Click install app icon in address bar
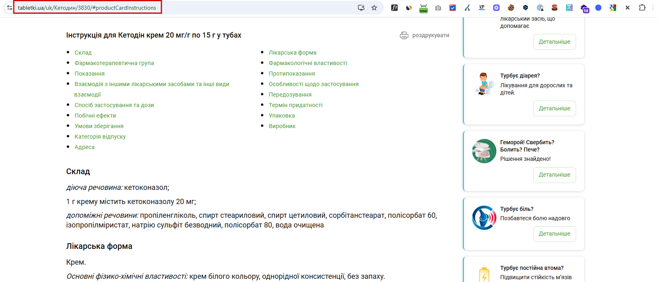Screen dimensions: 657x282 361,8
